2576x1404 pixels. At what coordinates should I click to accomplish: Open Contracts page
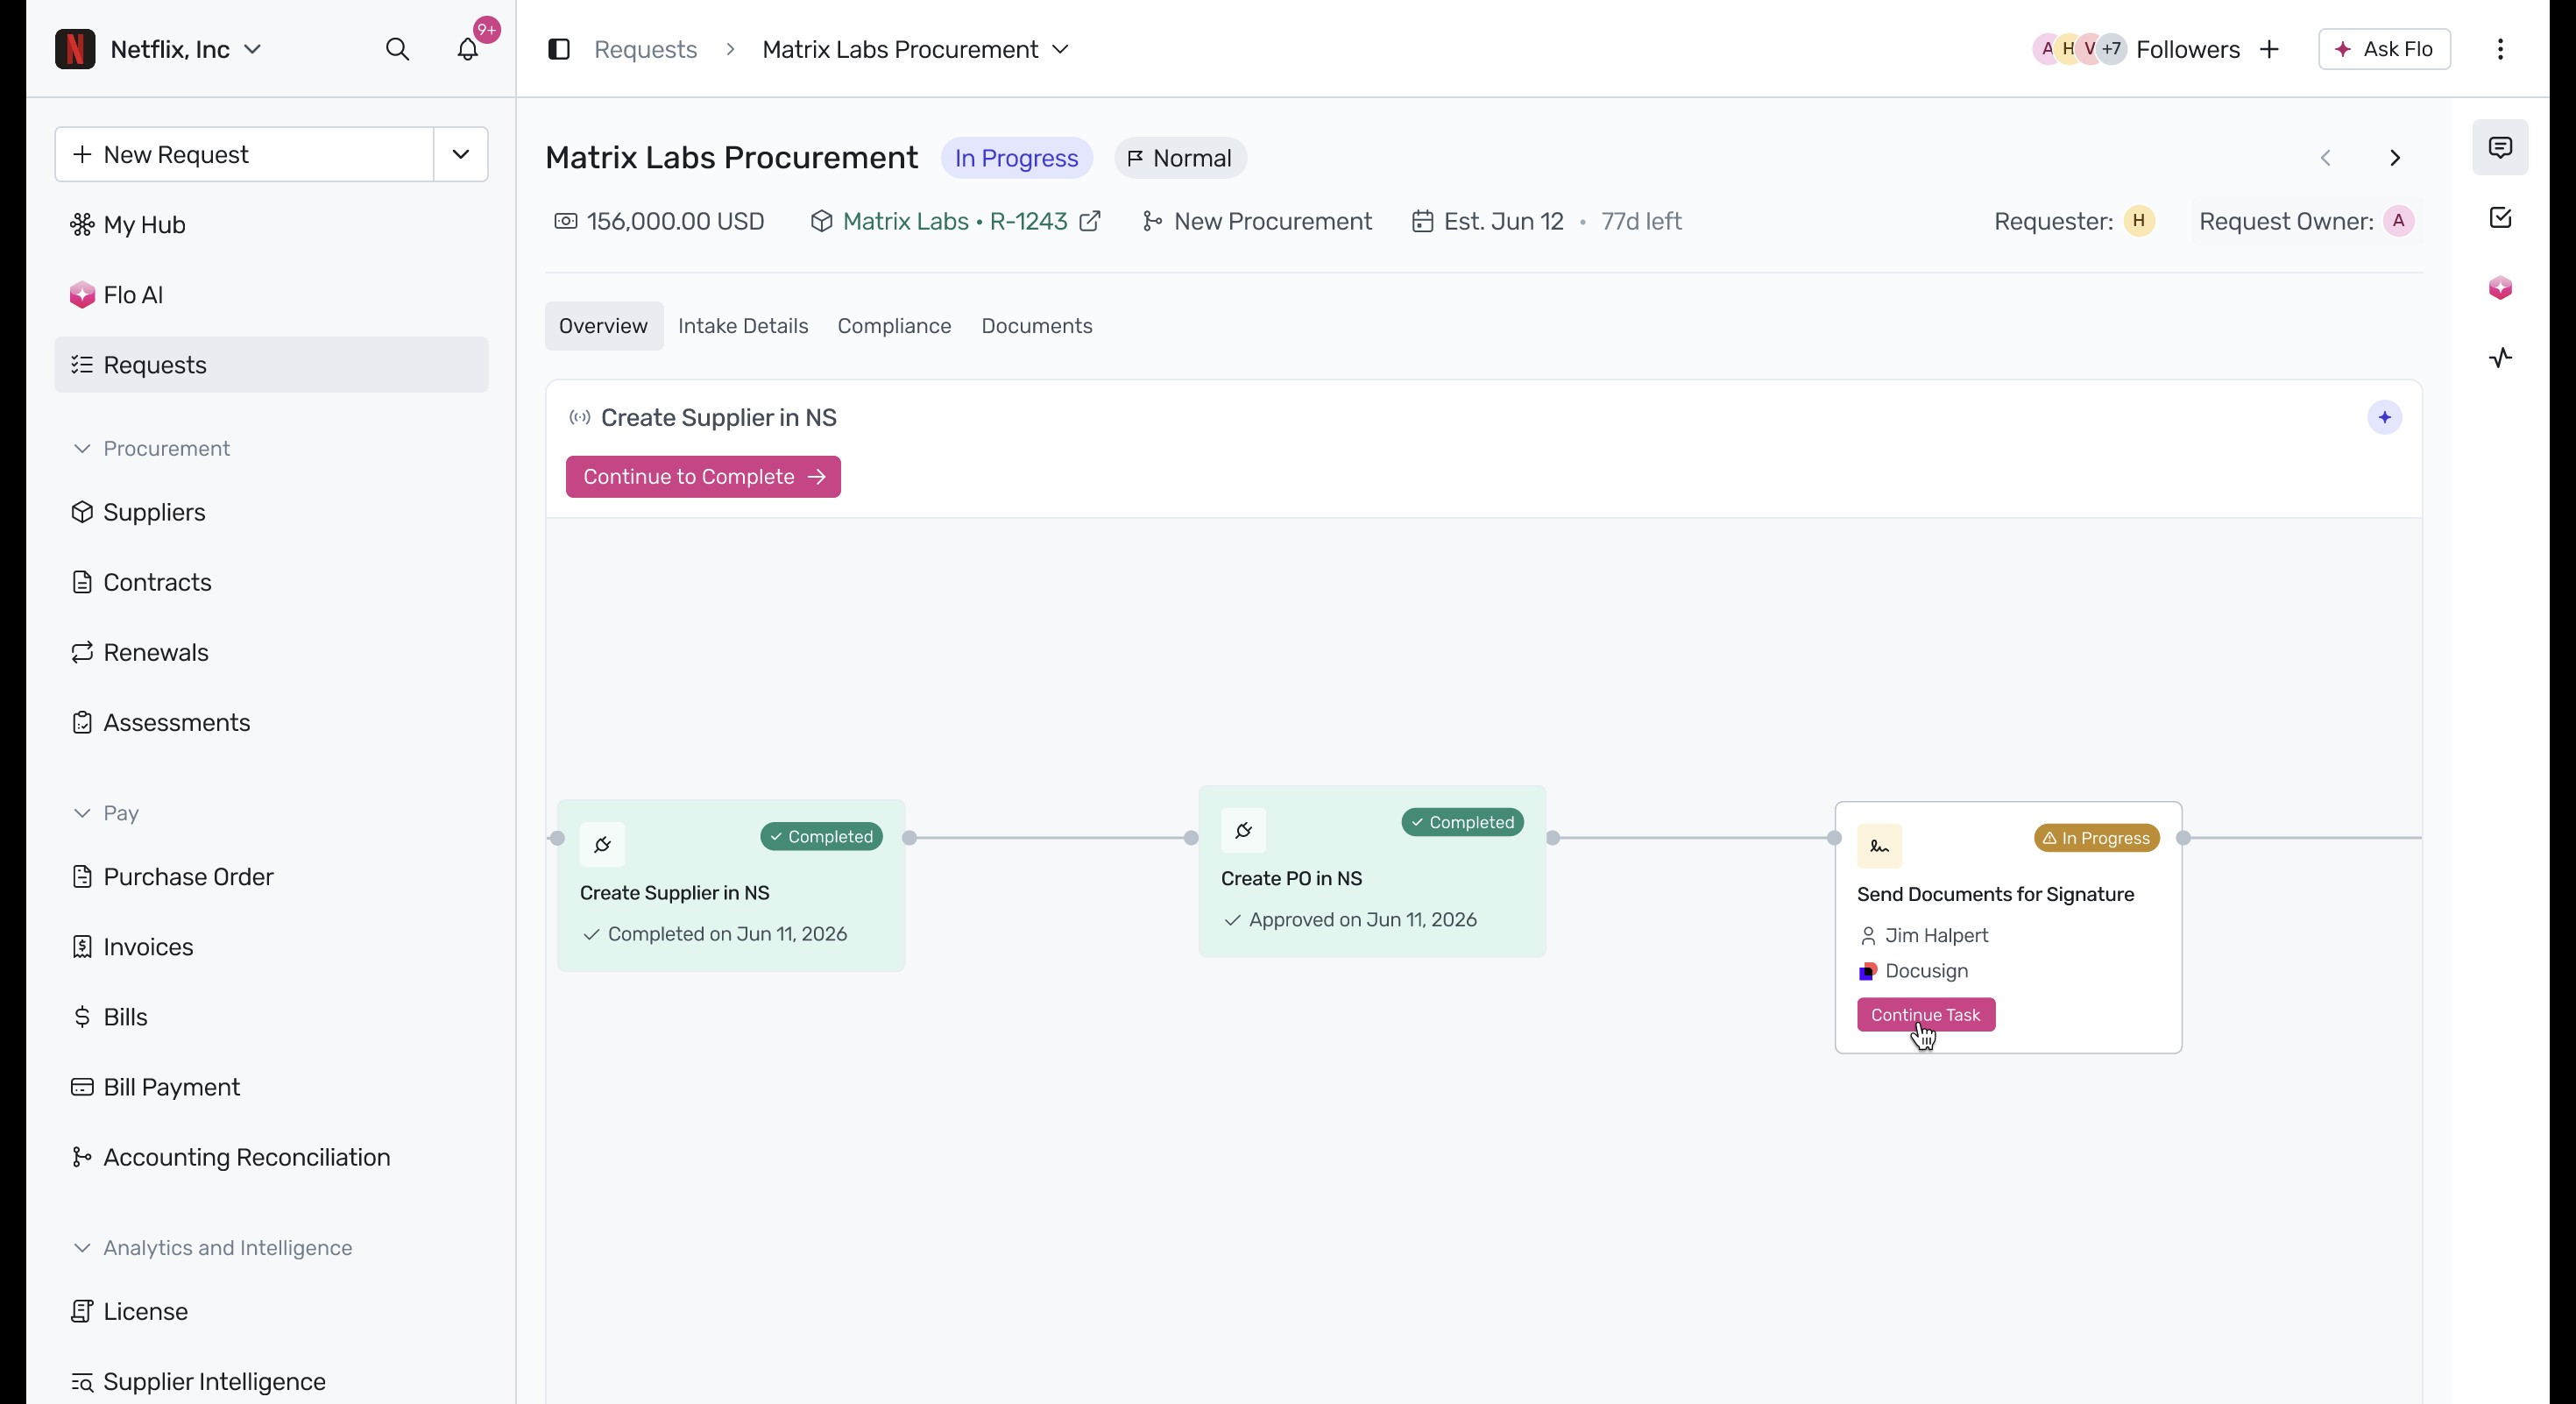[271, 582]
